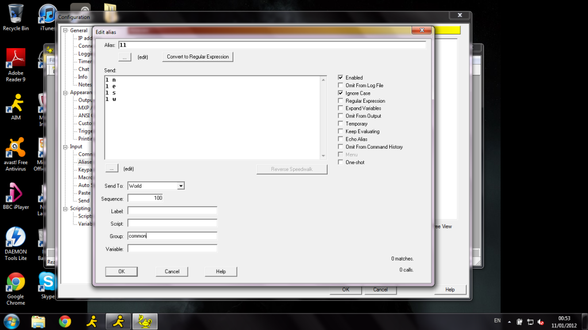Focus the Alias input field

[272, 45]
